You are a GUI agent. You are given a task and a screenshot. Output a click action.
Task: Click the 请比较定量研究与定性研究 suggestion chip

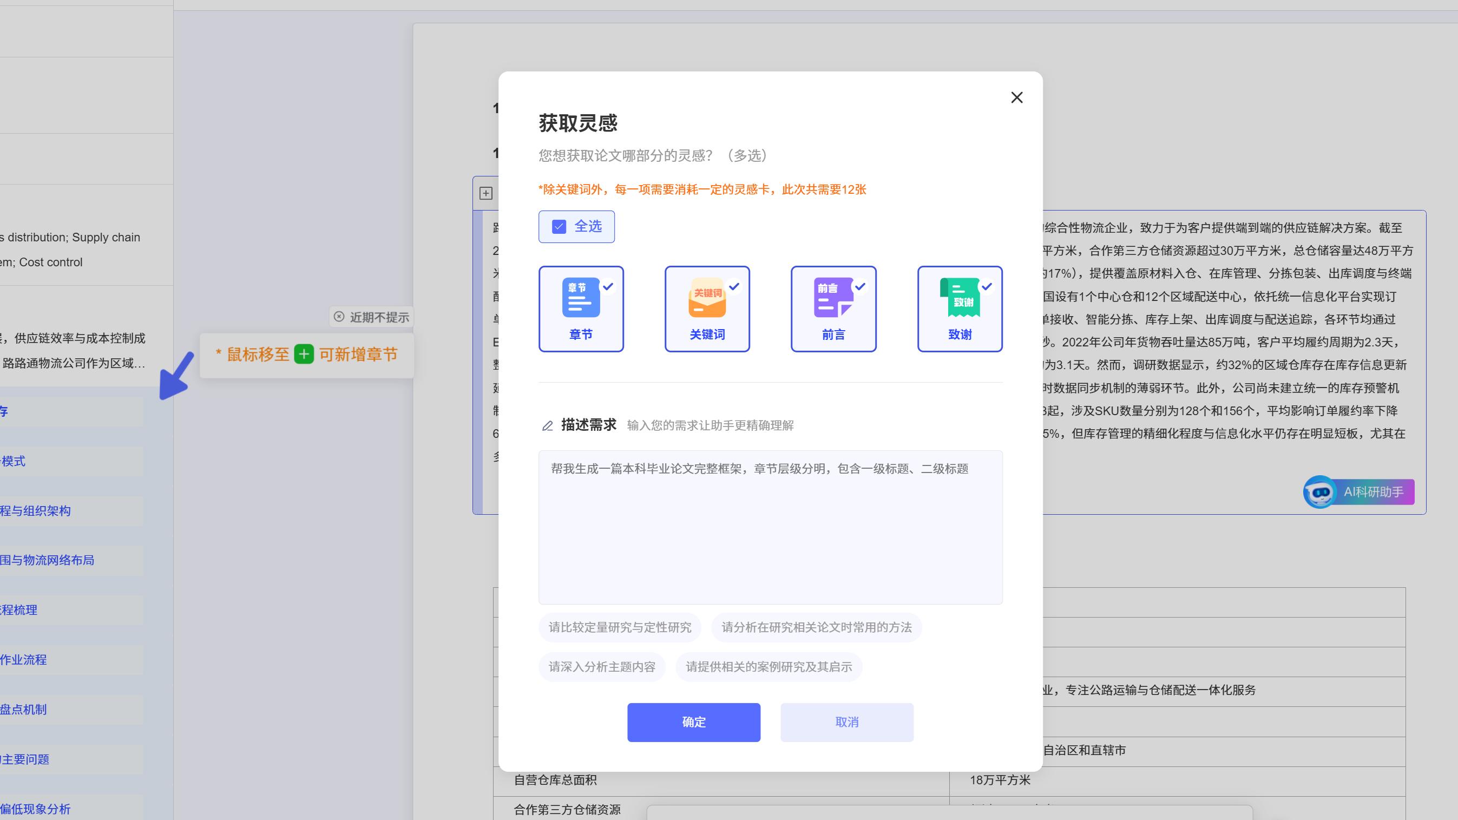tap(619, 628)
